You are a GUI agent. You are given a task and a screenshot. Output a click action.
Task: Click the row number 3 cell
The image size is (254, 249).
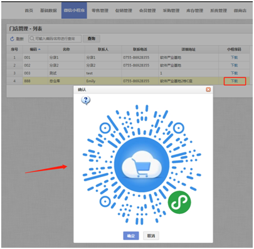pyautogui.click(x=14, y=73)
